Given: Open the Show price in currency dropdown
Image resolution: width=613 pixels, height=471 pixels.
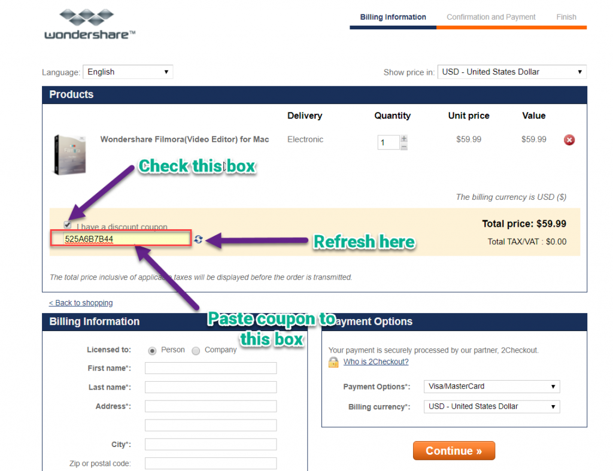Looking at the screenshot, I should 512,72.
